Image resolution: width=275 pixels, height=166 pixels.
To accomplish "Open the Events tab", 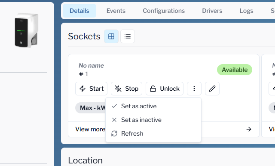I will pyautogui.click(x=116, y=11).
